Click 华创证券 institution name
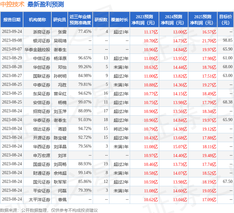The width and height of the screenshot is (234, 213). click(42, 67)
